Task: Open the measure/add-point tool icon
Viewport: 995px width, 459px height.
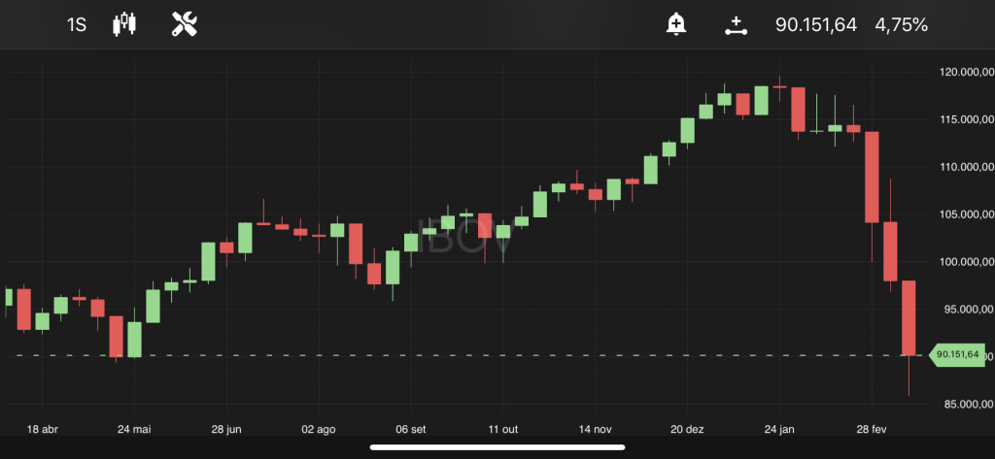Action: point(737,26)
